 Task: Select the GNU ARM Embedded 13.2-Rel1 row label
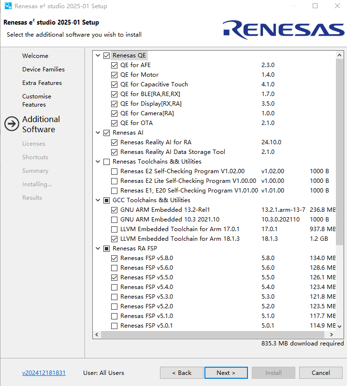(x=165, y=210)
